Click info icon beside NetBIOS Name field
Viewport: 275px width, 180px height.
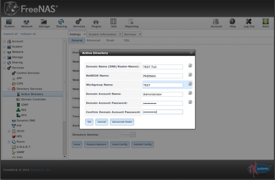tap(190, 74)
